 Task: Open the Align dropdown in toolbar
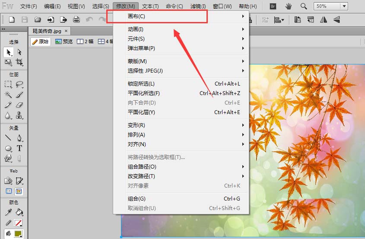point(279,19)
